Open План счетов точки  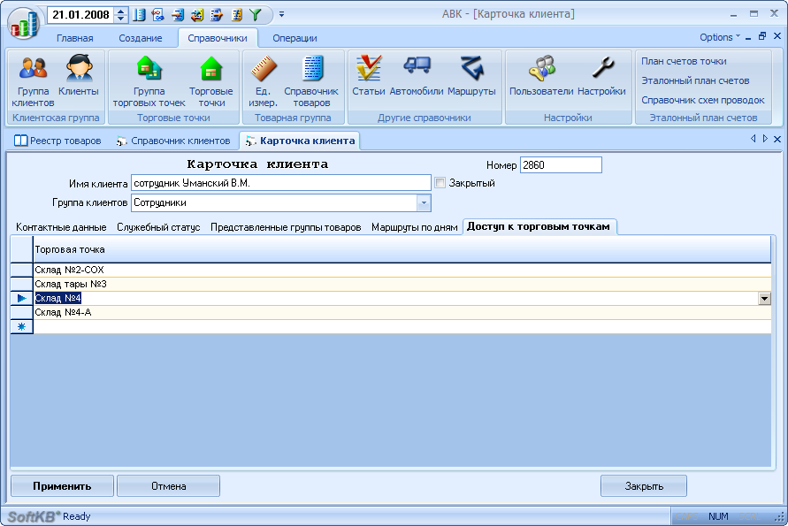(x=684, y=61)
